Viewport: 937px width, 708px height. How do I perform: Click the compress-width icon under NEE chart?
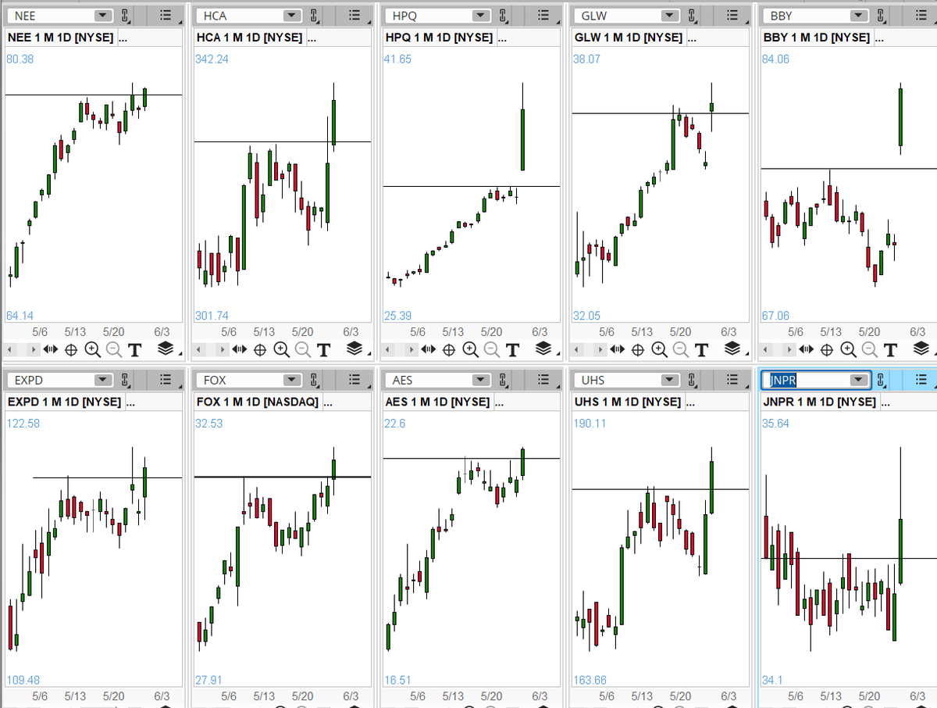[x=50, y=349]
